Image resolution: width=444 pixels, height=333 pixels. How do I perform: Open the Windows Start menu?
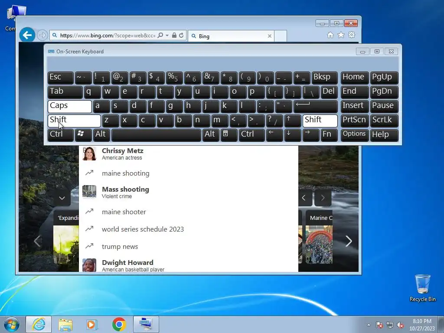(11, 324)
